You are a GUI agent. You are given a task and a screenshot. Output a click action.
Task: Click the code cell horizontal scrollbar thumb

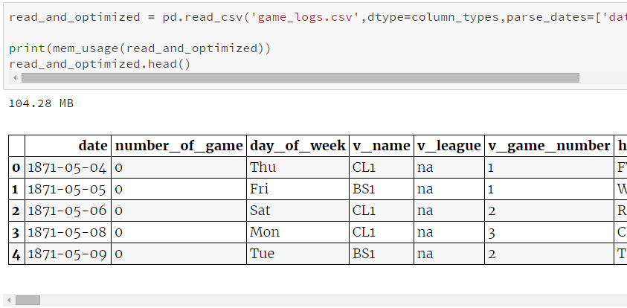tap(300, 77)
